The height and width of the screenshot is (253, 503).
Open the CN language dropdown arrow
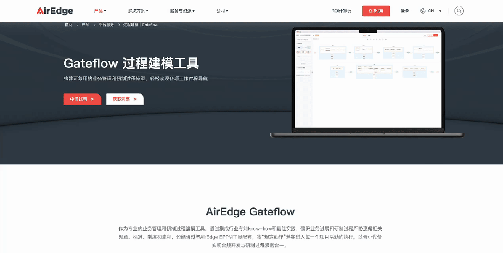[x=440, y=11]
